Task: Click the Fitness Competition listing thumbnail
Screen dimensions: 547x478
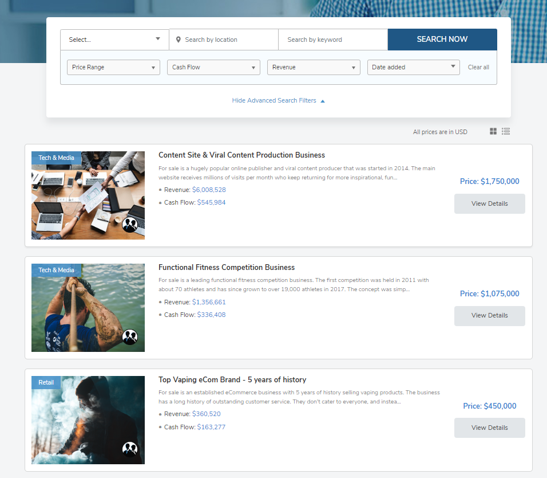Action: (x=88, y=307)
